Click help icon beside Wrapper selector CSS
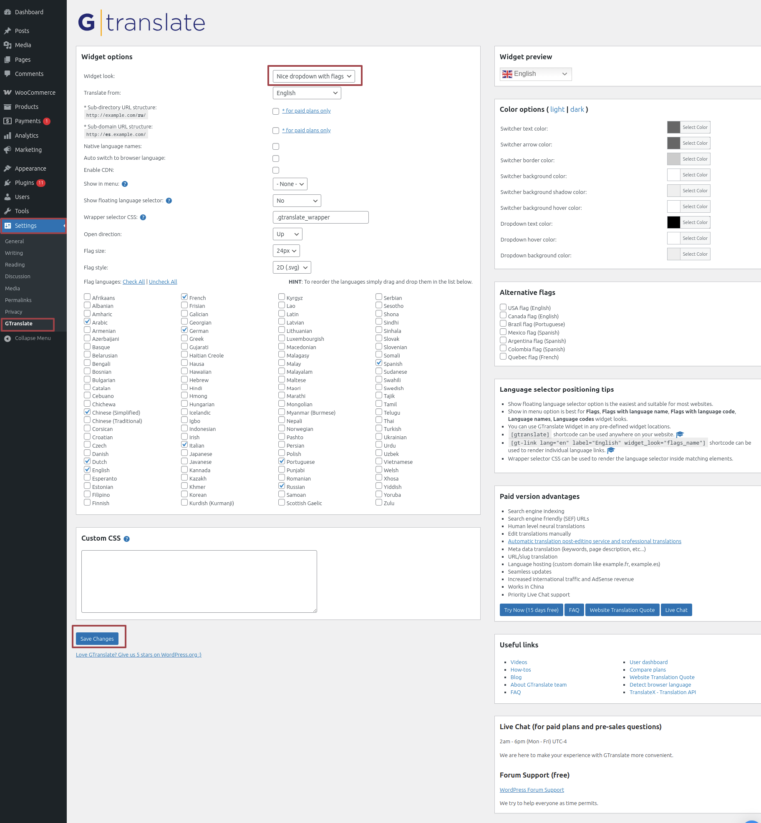The width and height of the screenshot is (761, 823). pos(143,217)
